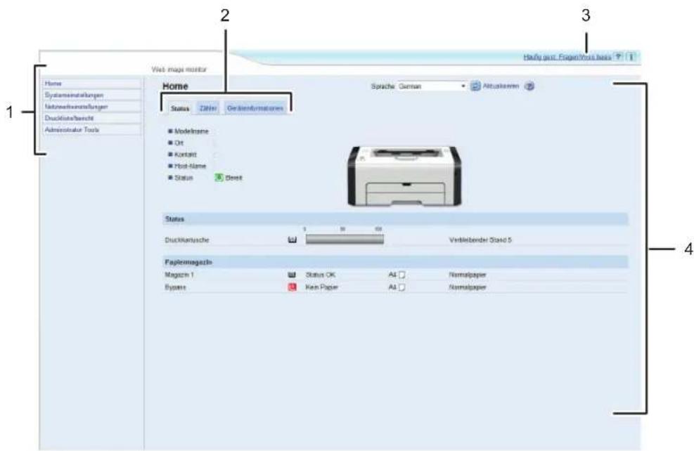Click the round help icon beside Aktualisieren
Screen dimensions: 694x451
[529, 86]
